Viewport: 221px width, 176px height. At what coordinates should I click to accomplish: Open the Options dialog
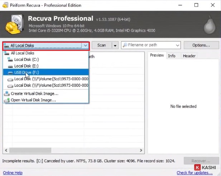(x=201, y=46)
